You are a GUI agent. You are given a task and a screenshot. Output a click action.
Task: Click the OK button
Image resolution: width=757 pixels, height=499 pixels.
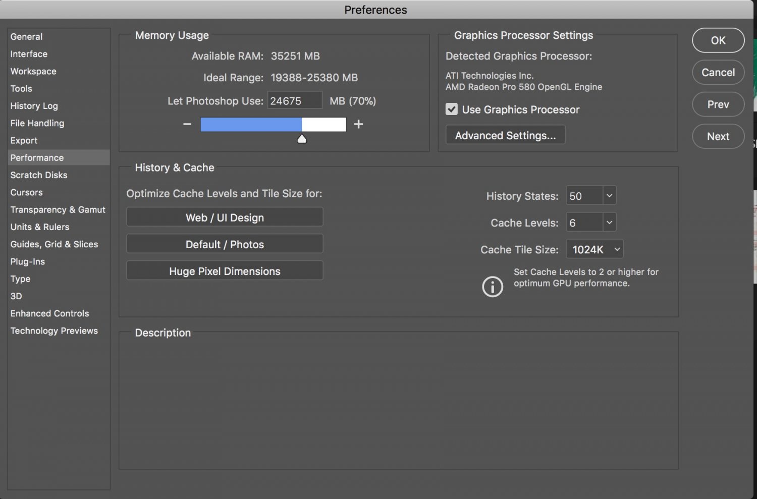coord(718,40)
